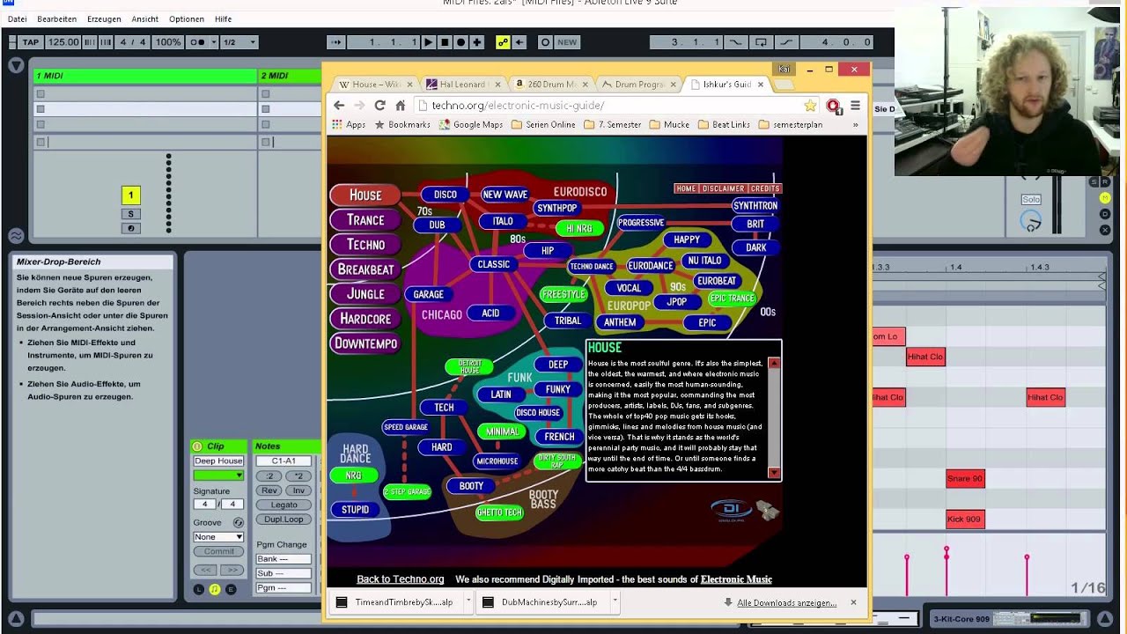1127x634 pixels.
Task: Toggle MIDI arrangement overdub plus button
Action: (x=477, y=42)
